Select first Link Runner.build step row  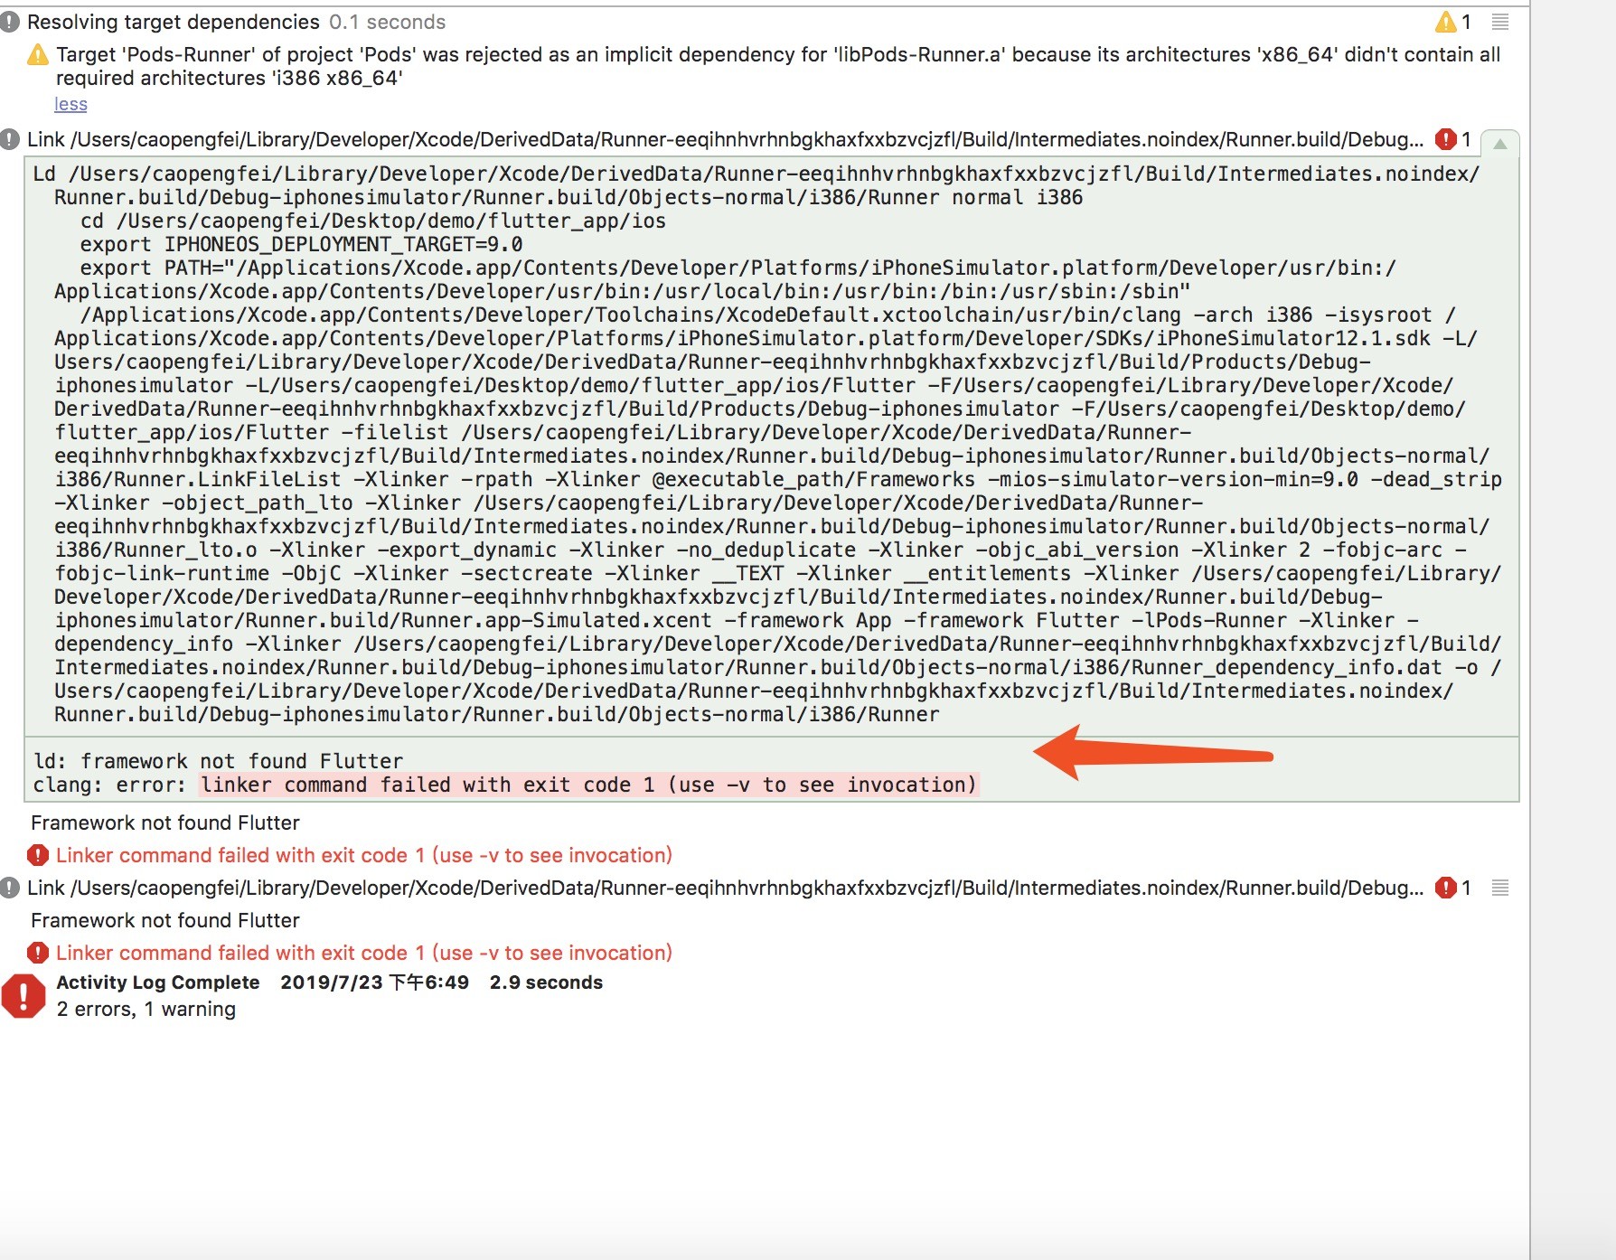764,139
